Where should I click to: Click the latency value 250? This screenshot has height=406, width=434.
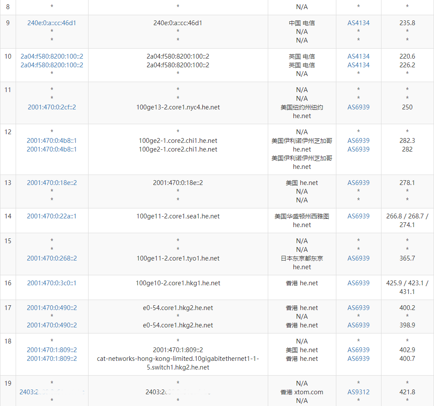407,107
